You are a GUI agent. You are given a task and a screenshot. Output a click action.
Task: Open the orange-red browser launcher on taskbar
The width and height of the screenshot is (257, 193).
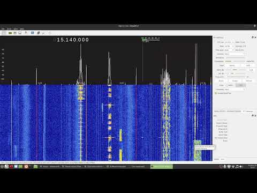pyautogui.click(x=26, y=167)
